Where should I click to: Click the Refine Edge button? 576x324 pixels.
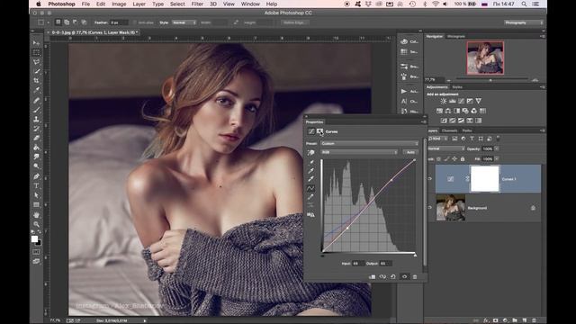pos(295,22)
